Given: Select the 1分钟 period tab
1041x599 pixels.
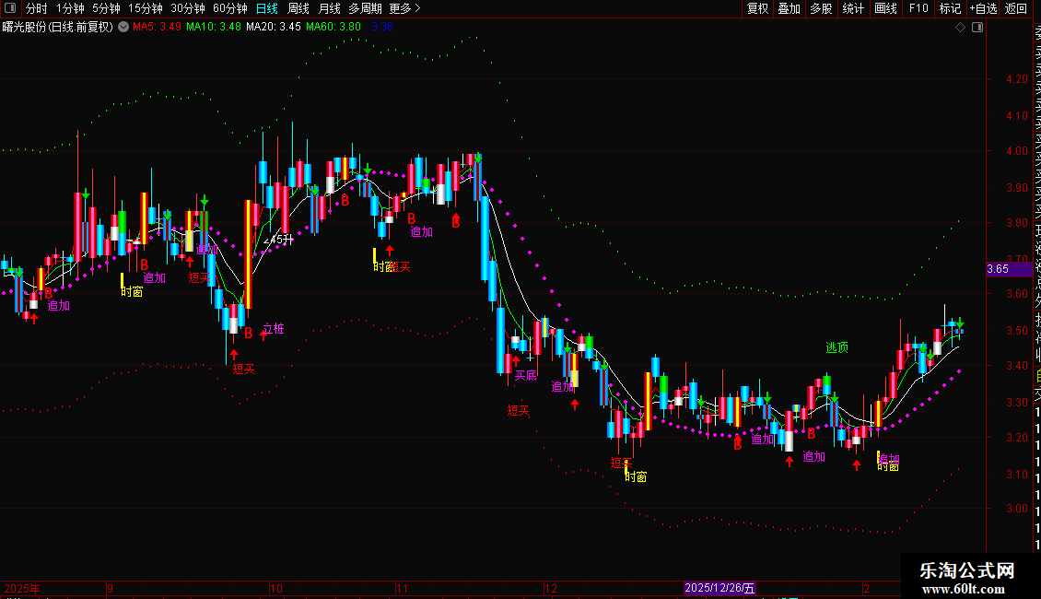Looking at the screenshot, I should coord(70,8).
